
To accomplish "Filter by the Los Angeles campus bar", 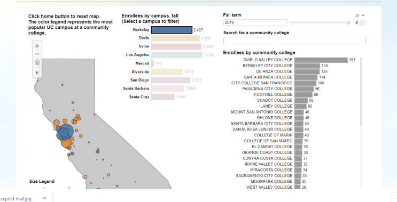I will pyautogui.click(x=177, y=55).
